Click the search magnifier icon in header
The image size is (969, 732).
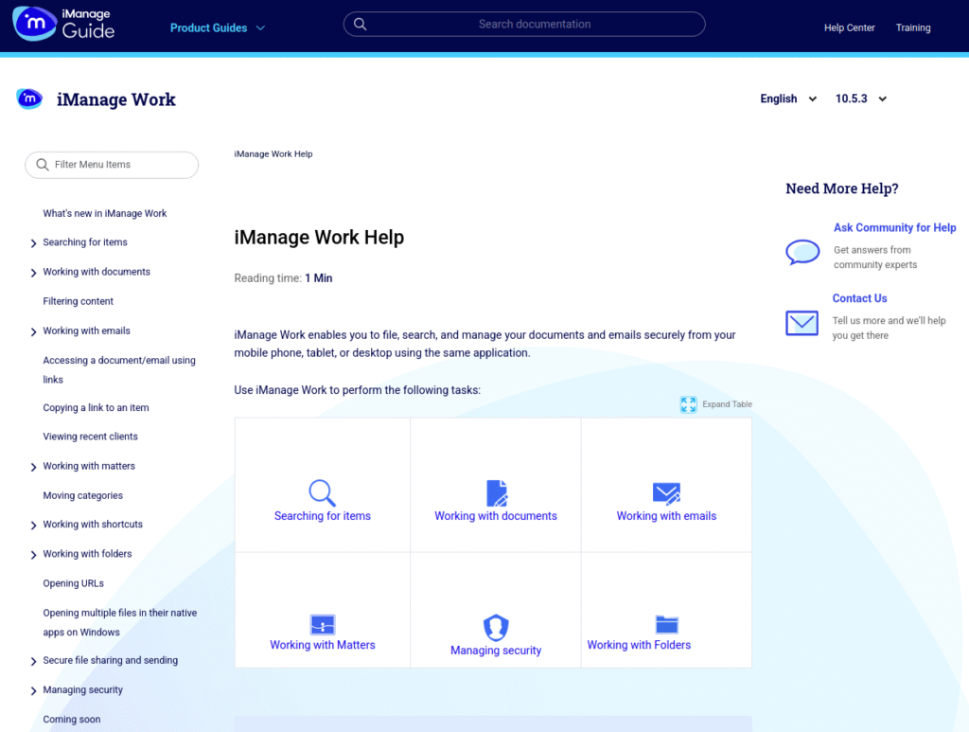point(361,24)
